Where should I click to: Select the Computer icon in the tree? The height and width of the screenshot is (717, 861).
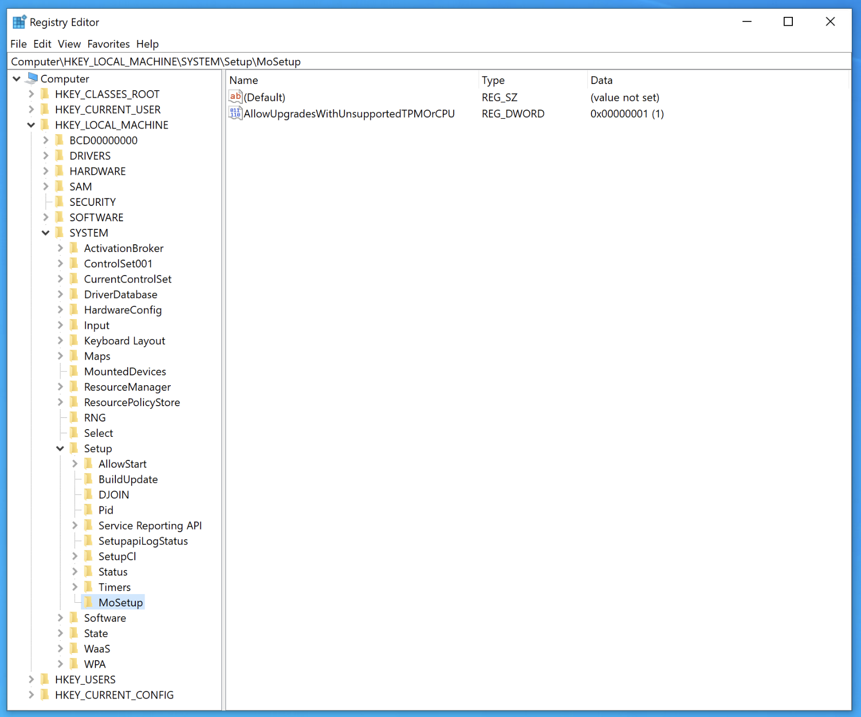32,78
